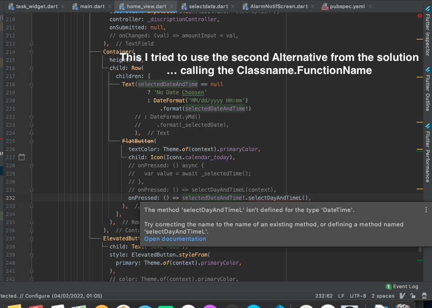
Task: Collapse the fold marker on line 213
Action: click(x=32, y=44)
